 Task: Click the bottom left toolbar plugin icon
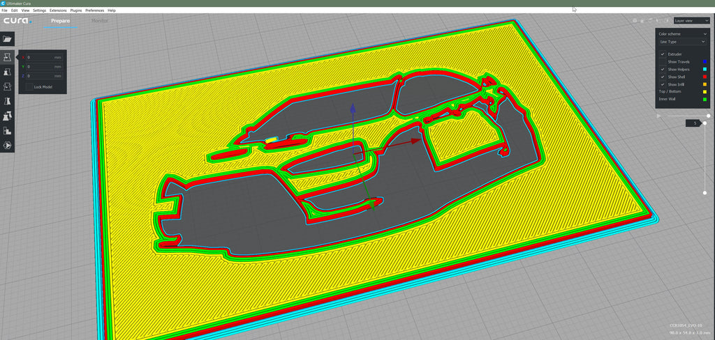point(7,145)
